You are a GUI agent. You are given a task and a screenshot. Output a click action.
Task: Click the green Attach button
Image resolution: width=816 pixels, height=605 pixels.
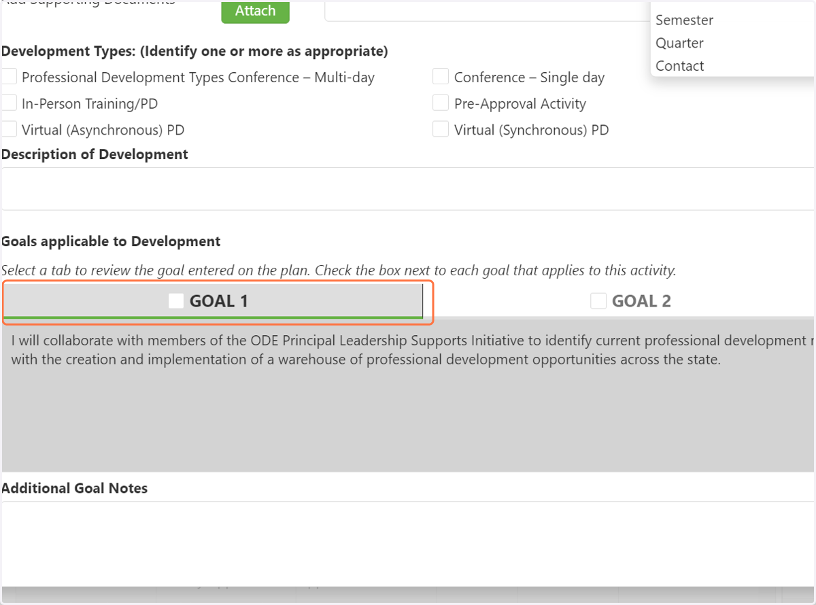click(255, 11)
